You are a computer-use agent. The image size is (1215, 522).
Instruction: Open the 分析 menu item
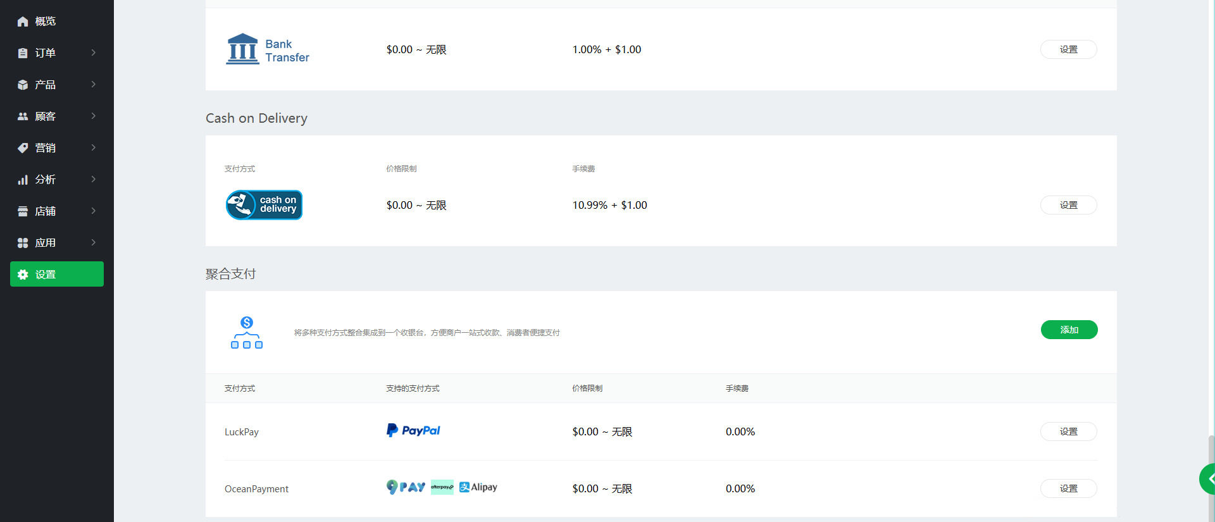(46, 180)
